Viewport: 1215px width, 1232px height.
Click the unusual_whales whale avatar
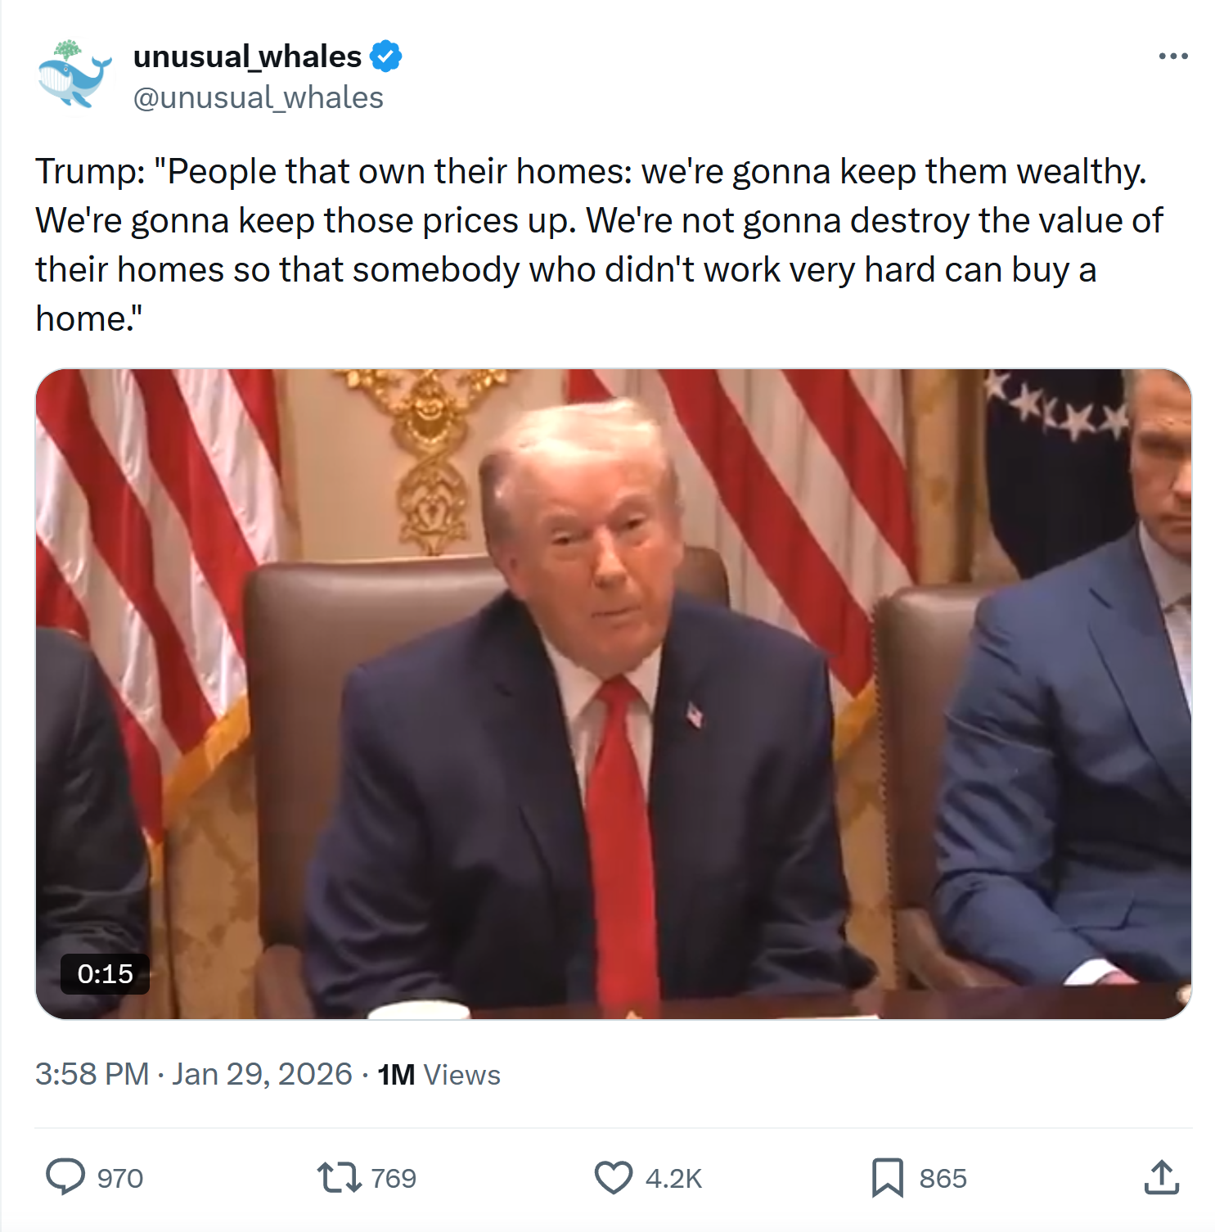point(74,74)
